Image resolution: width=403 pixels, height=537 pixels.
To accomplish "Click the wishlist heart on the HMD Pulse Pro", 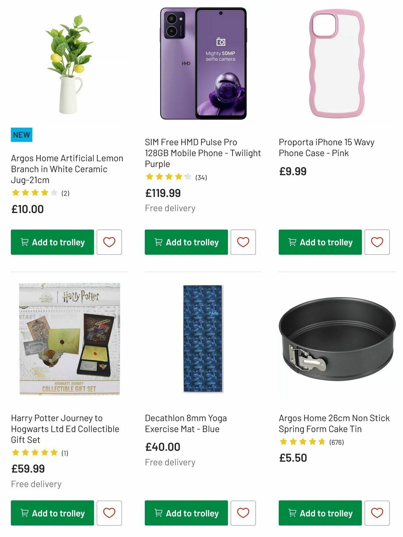I will pos(243,242).
